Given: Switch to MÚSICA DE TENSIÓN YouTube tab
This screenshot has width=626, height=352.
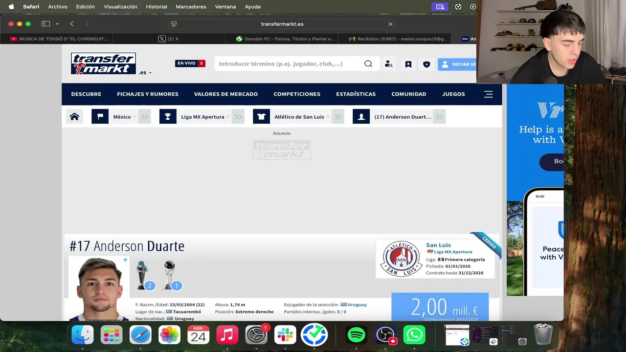Looking at the screenshot, I should pos(59,39).
